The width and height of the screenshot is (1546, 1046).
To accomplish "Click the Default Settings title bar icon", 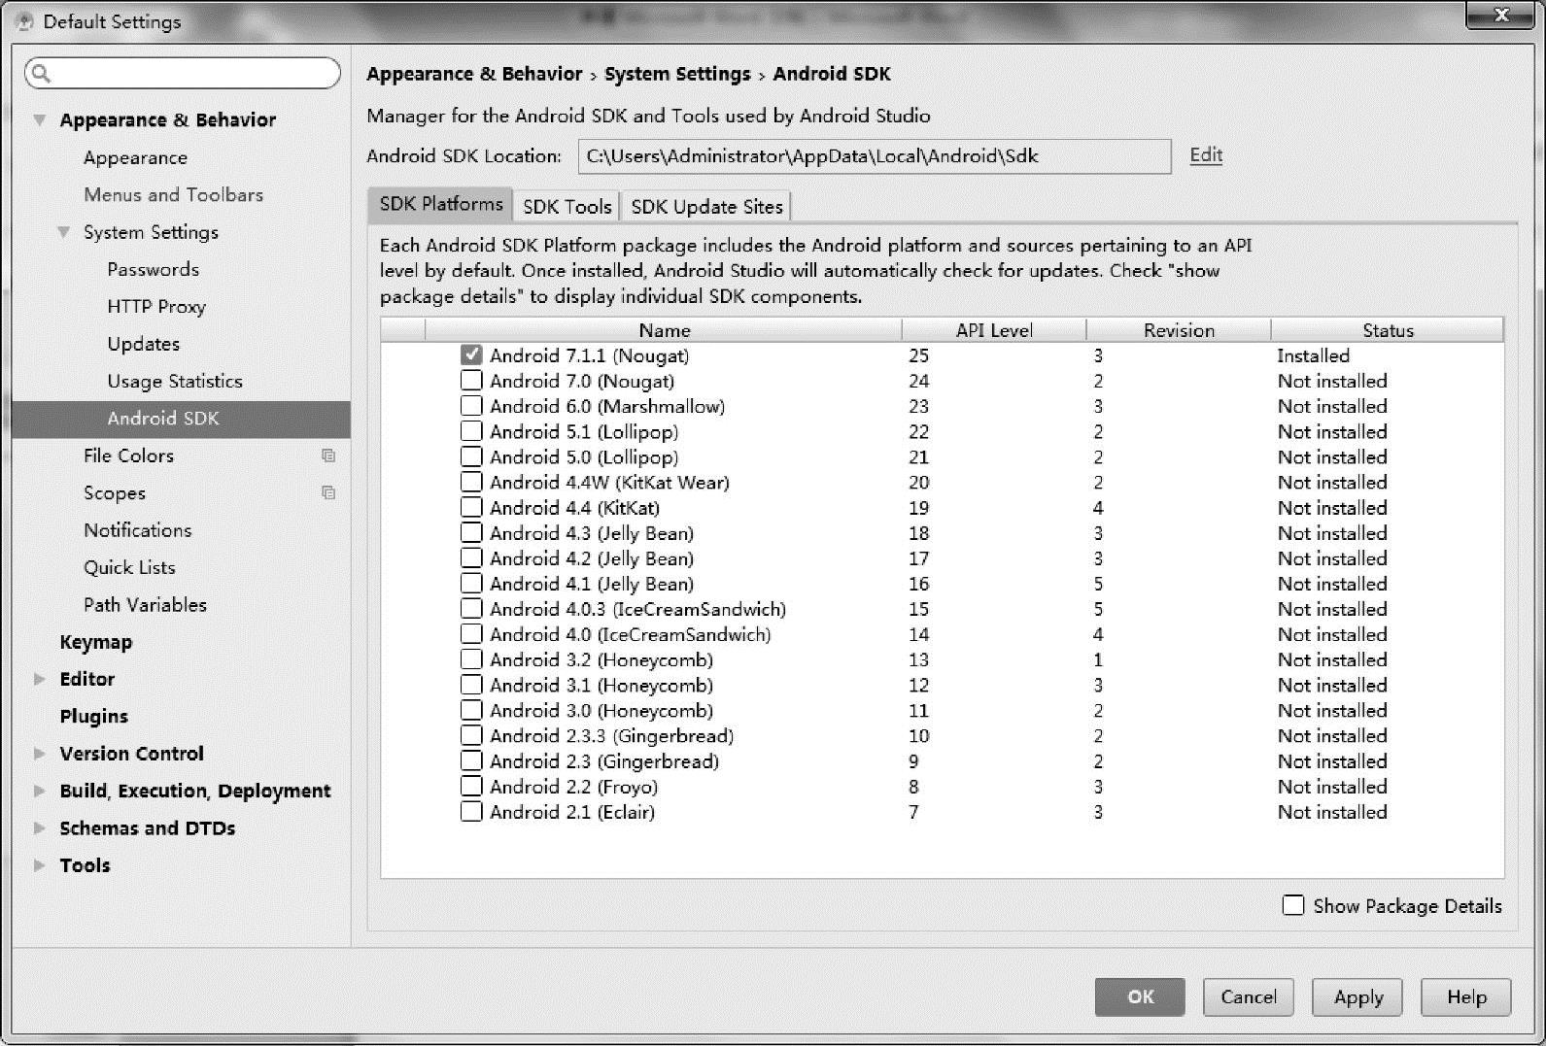I will 26,21.
